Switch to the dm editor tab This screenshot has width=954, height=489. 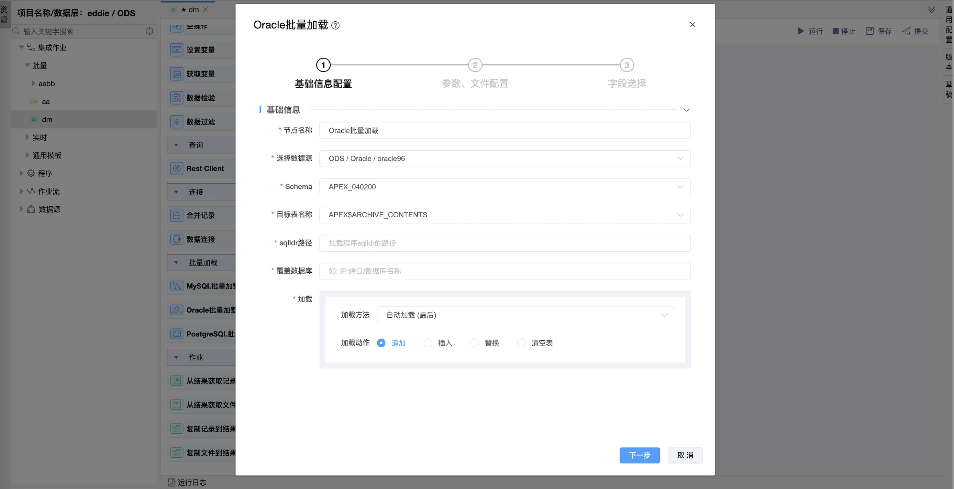(193, 10)
